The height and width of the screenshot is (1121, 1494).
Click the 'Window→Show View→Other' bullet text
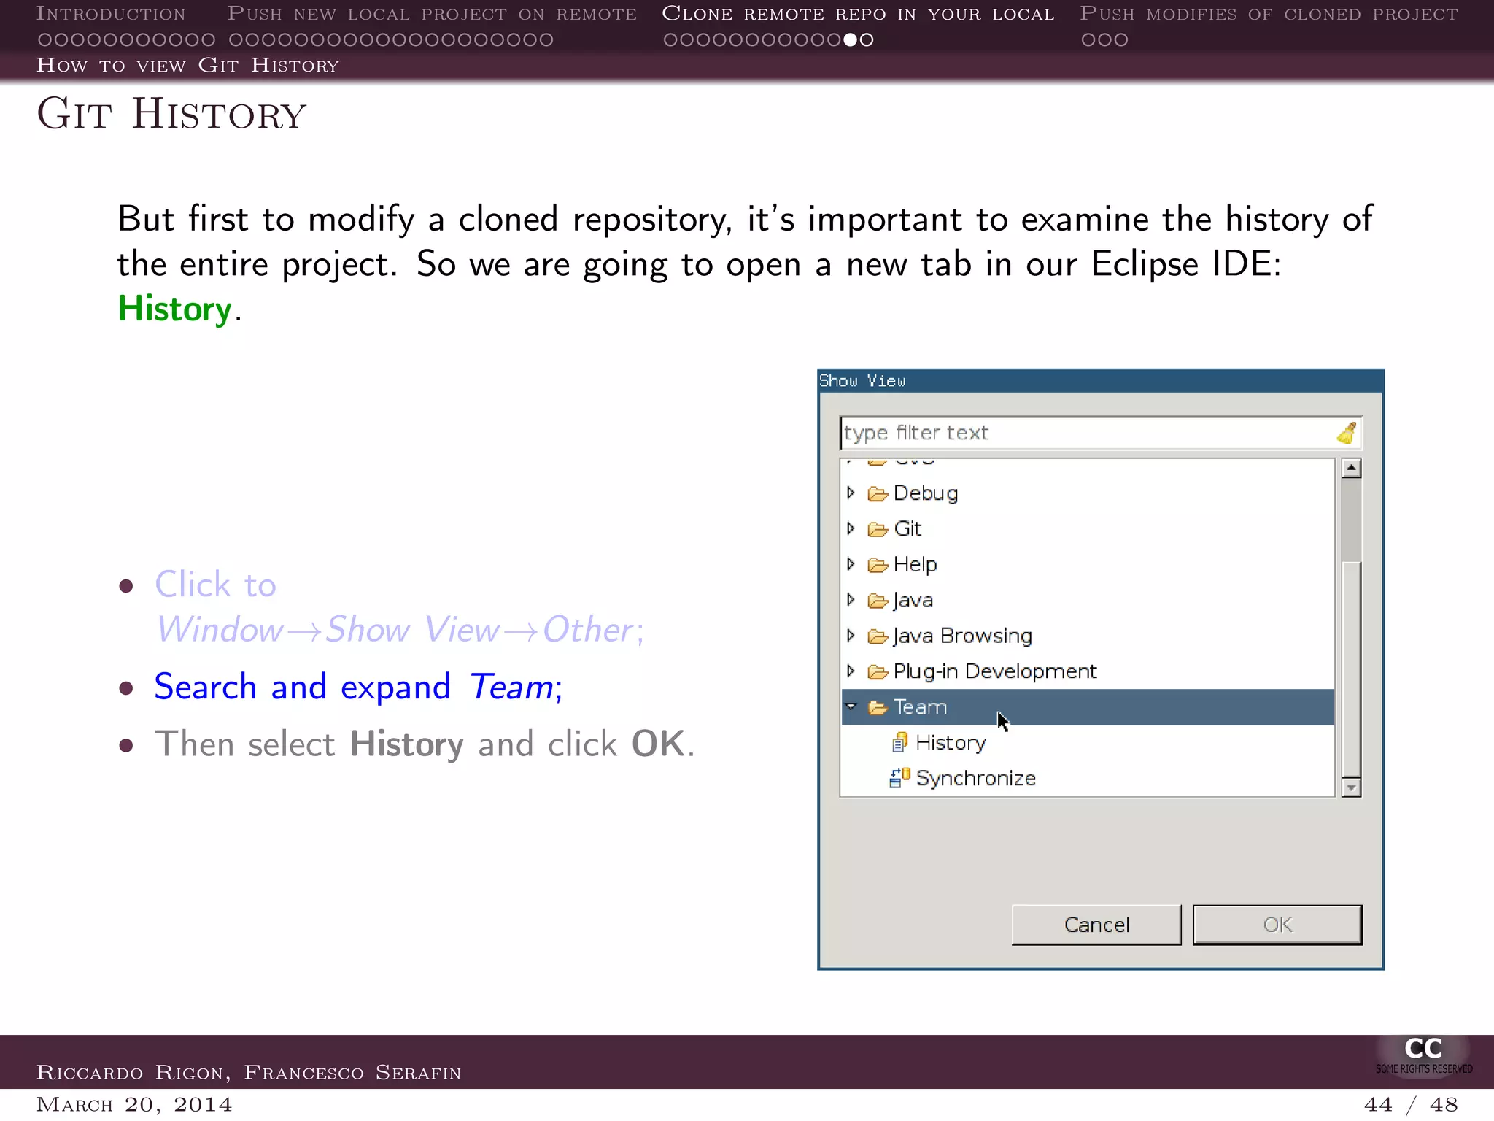point(400,629)
